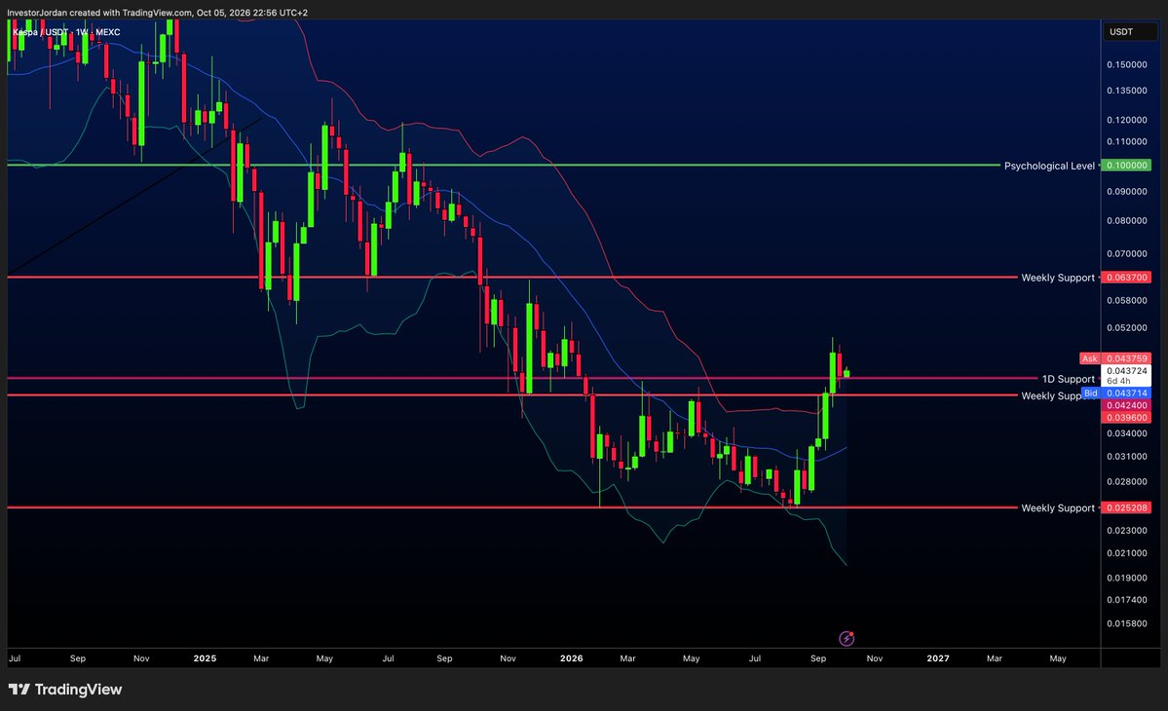Select the Weekly Support label at 0.063700
This screenshot has height=711, width=1168.
click(1058, 278)
